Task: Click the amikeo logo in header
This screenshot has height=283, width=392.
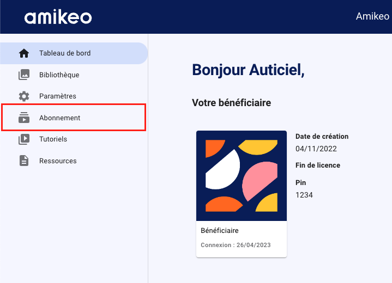Action: tap(58, 17)
